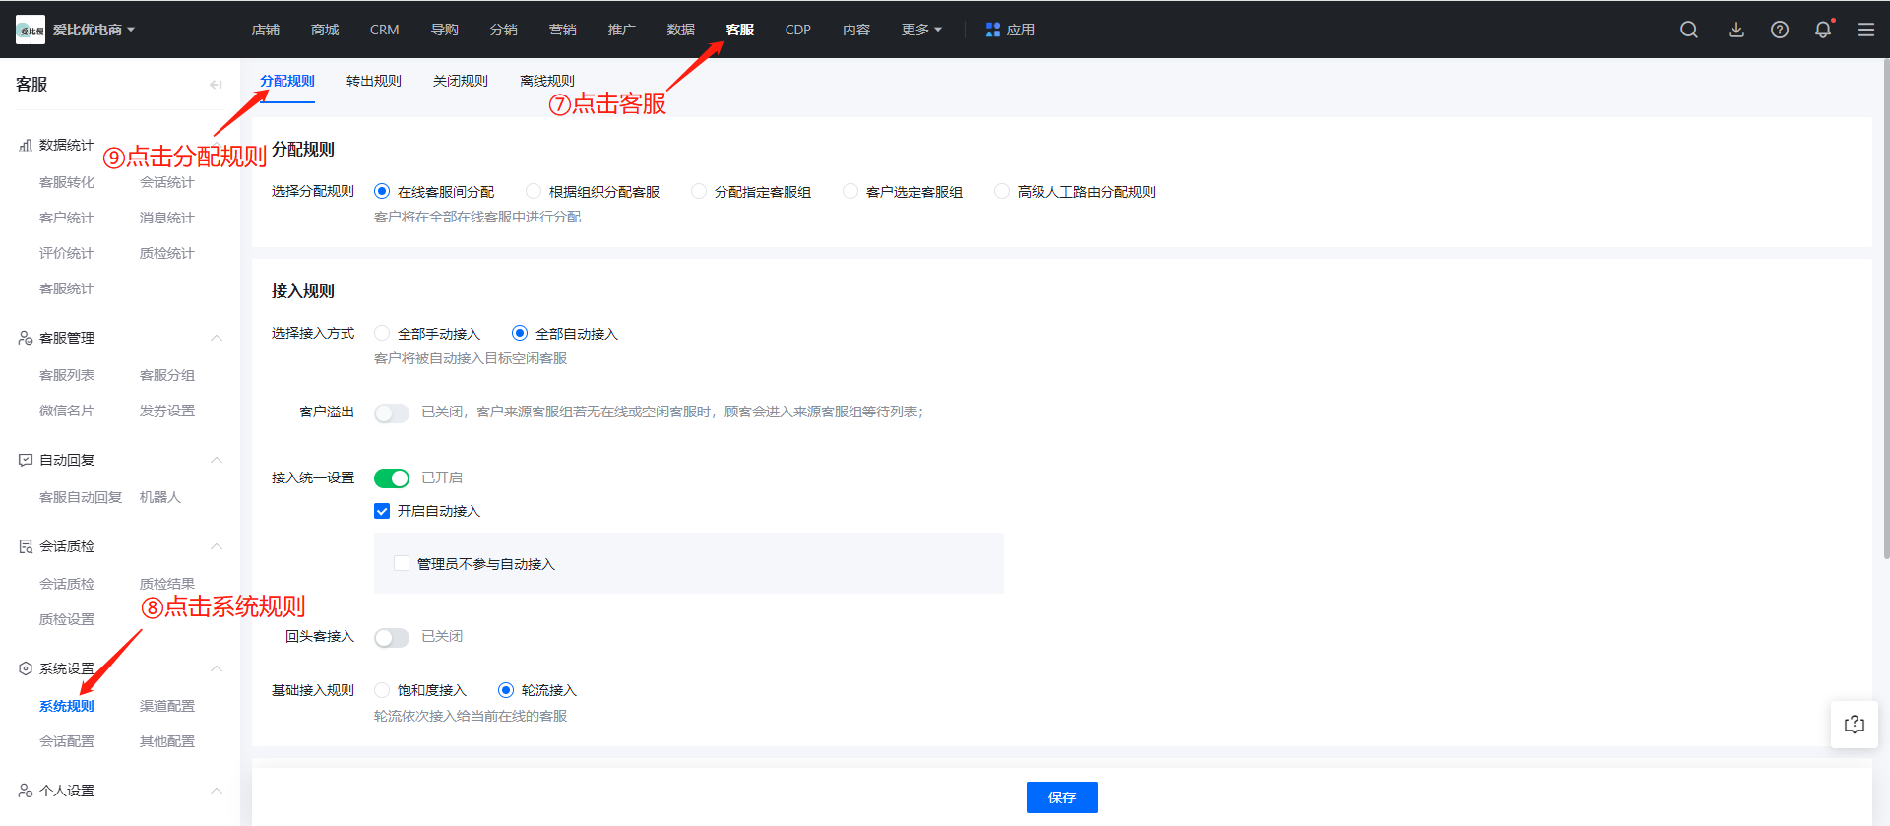Open 客服转化 statistics link

pyautogui.click(x=67, y=182)
